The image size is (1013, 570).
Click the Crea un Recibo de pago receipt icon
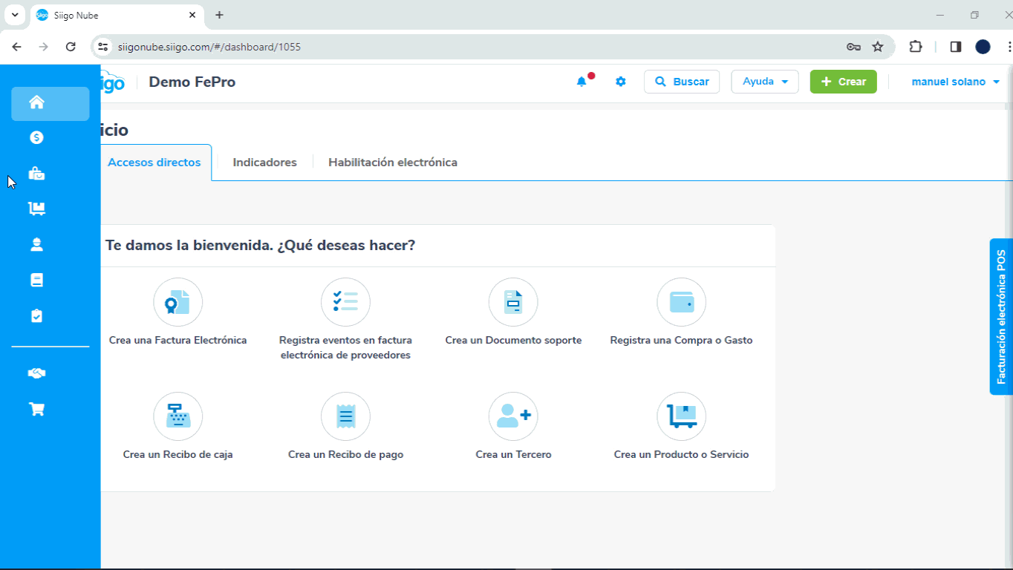[x=345, y=416]
